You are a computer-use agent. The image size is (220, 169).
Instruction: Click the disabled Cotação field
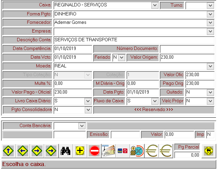coord(143,75)
